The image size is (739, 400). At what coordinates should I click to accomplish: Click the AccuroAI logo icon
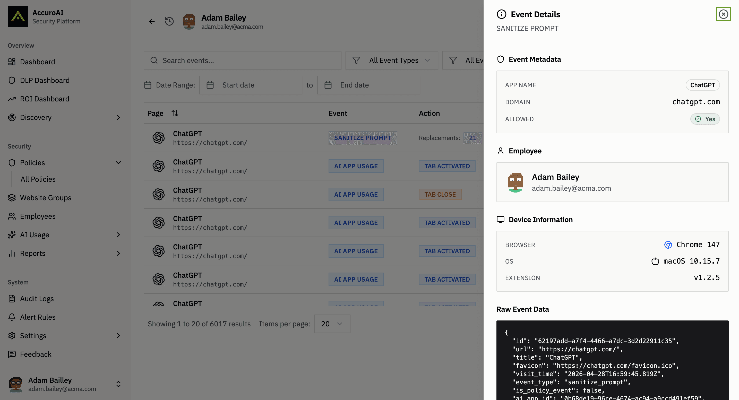18,16
